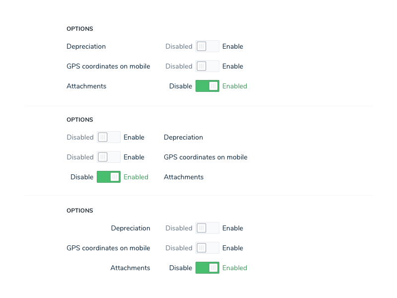Viewport: 397px width, 298px height.
Task: Select the bottom OPTIONS heading
Action: pyautogui.click(x=79, y=210)
